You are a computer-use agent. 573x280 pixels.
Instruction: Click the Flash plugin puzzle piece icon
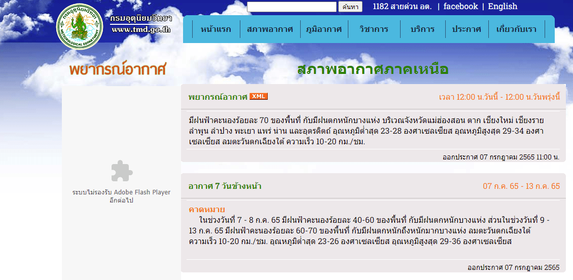coord(122,171)
